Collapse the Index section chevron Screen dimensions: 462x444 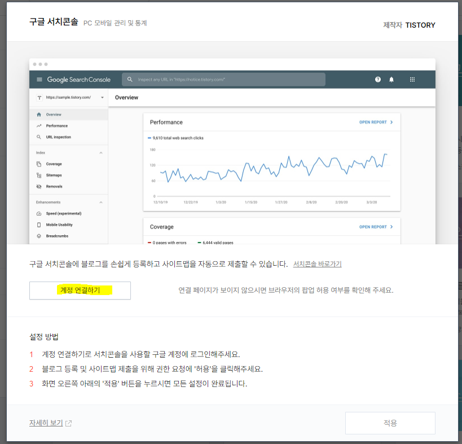click(101, 153)
